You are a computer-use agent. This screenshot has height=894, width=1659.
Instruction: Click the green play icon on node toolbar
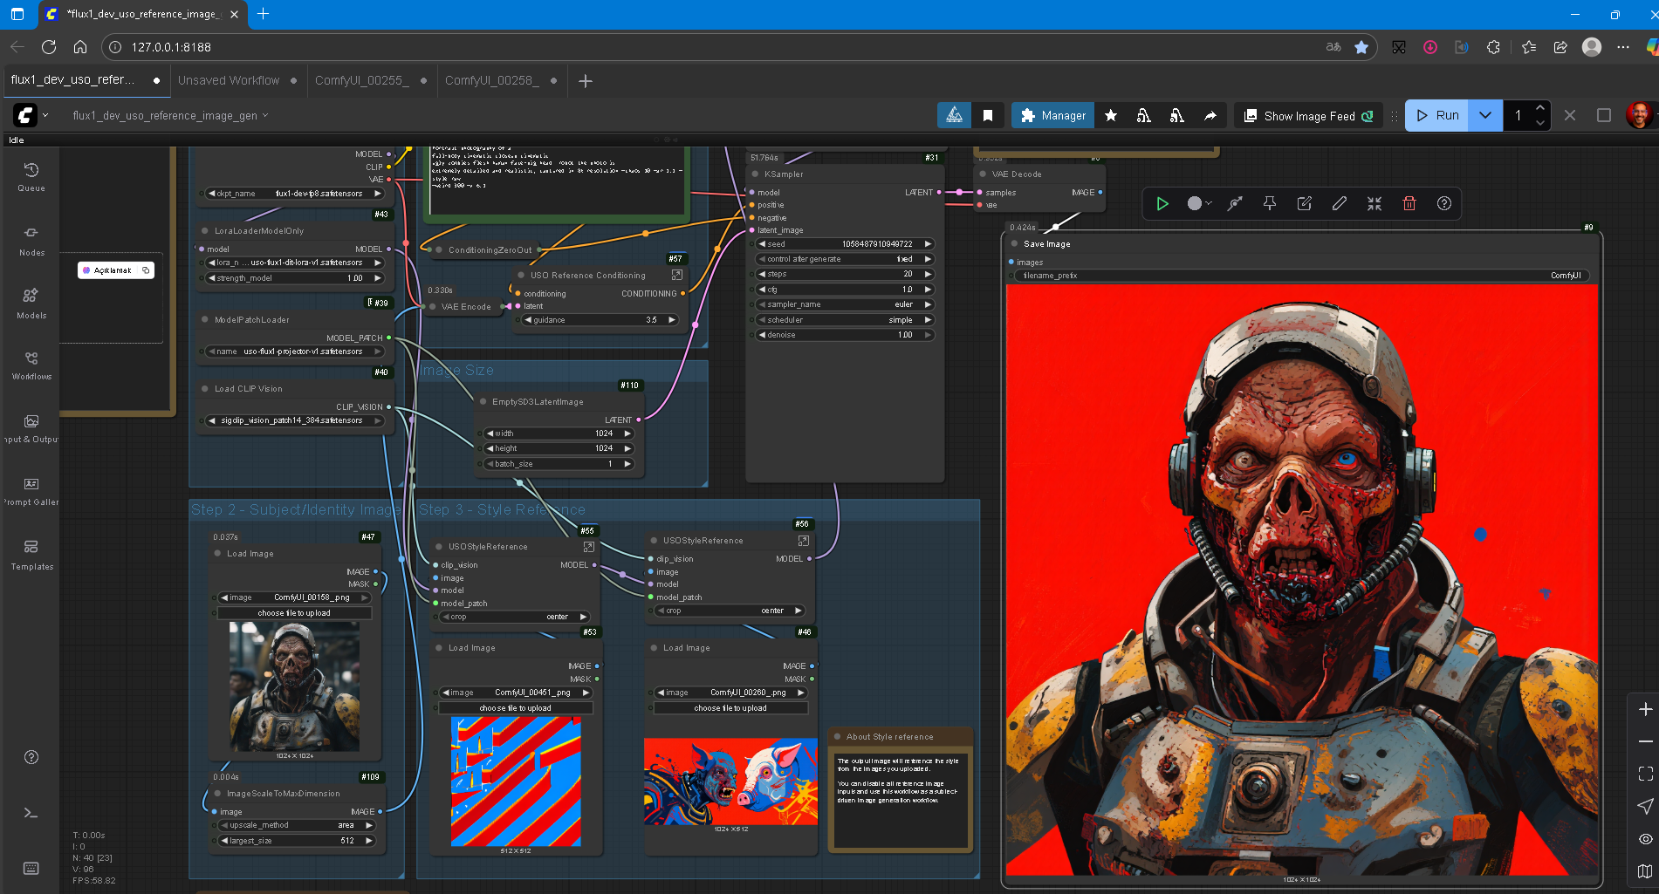1162,203
